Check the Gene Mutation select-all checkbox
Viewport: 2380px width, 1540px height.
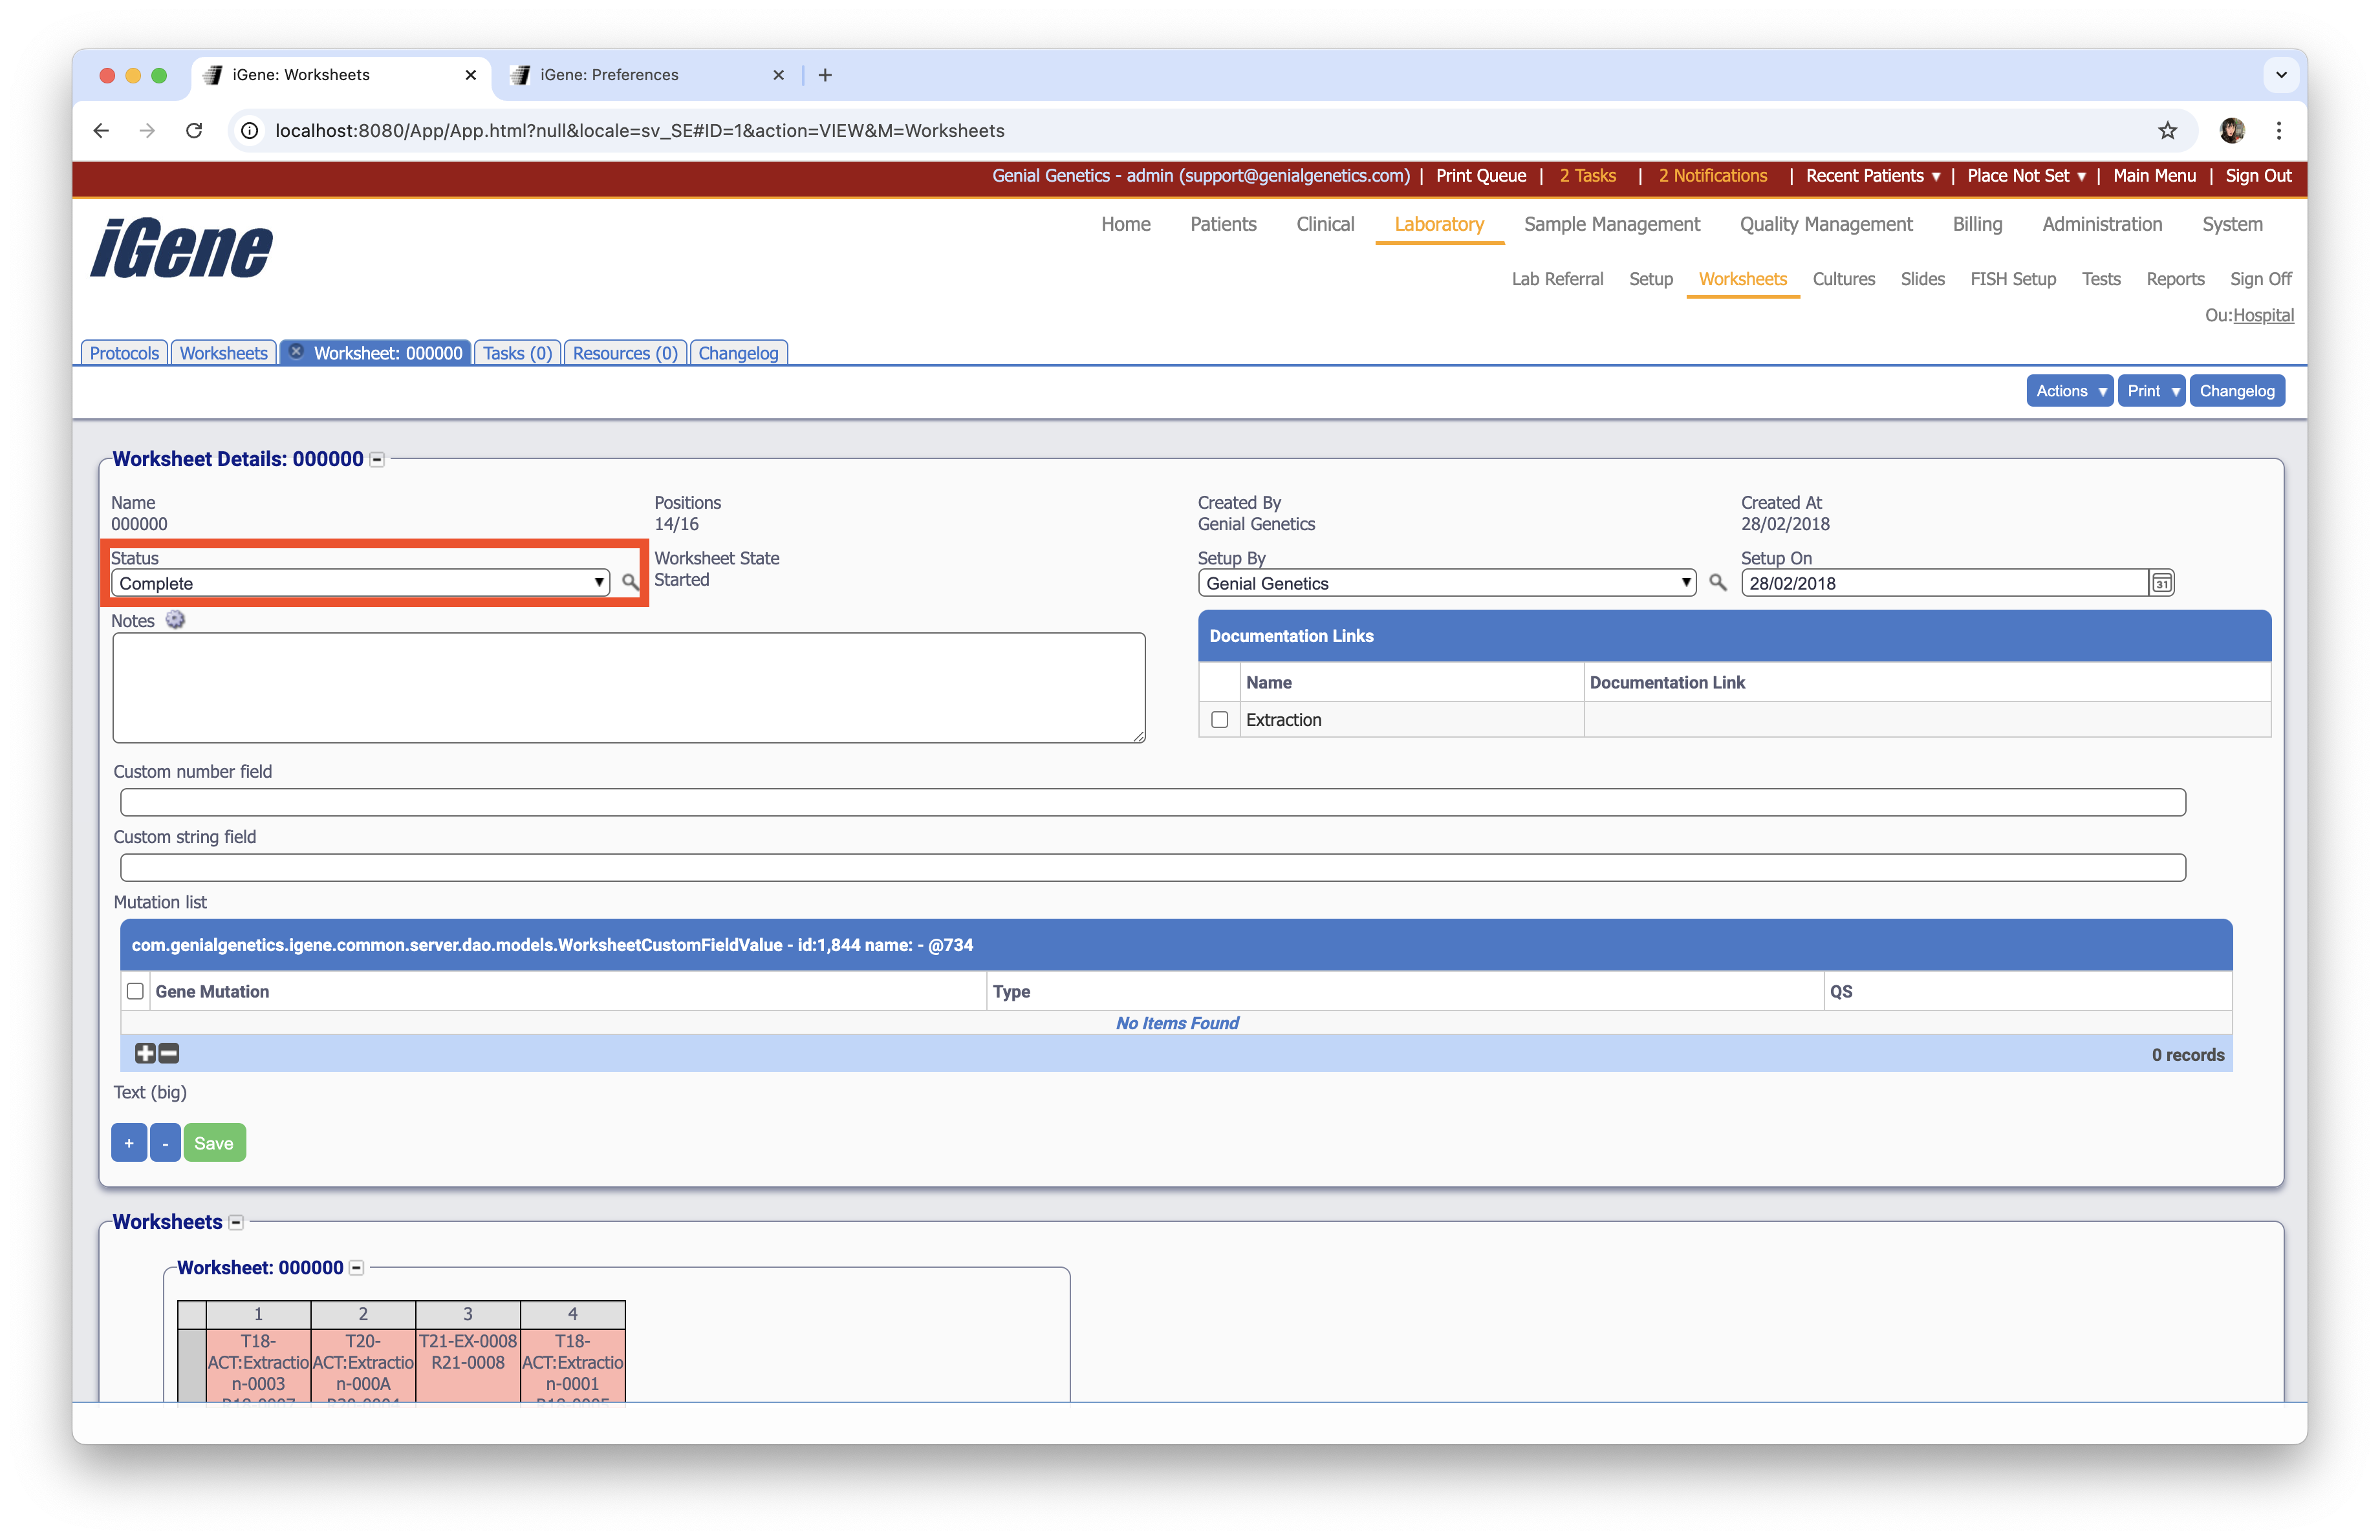point(135,991)
